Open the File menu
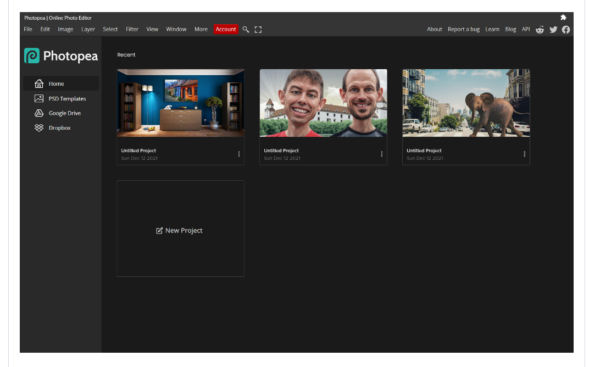Screen dimensions: 589x367 [x=27, y=29]
